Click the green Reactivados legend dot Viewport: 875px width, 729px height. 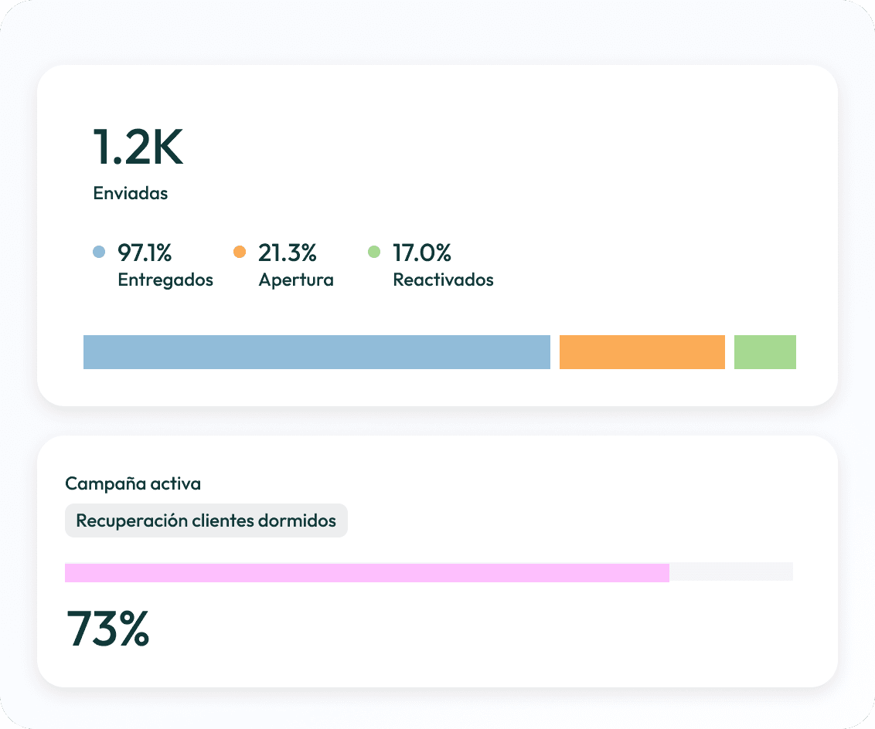[x=374, y=252]
